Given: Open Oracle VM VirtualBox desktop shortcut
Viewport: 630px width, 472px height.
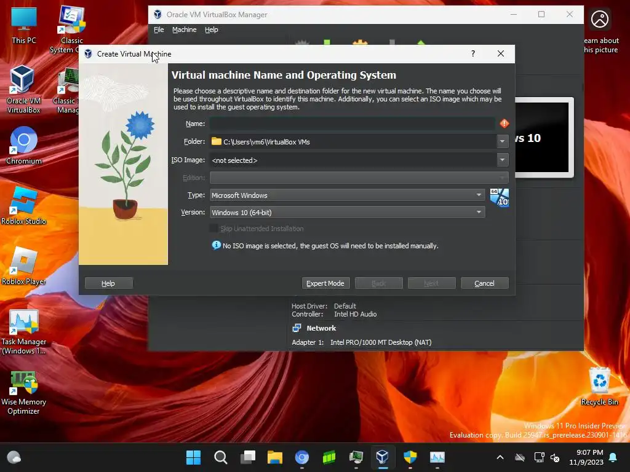Looking at the screenshot, I should tap(23, 89).
